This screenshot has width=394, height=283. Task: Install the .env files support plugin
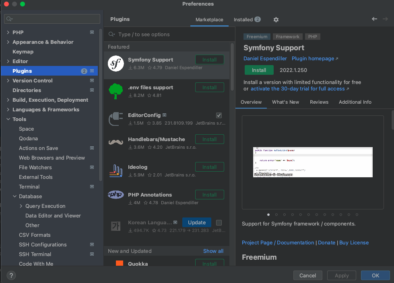[x=210, y=88]
